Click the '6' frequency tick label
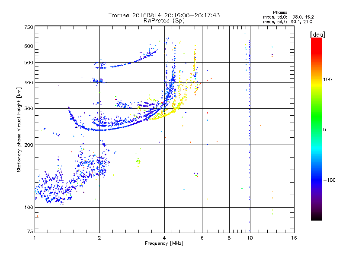Viewport: 346px width, 259px height. [x=202, y=238]
